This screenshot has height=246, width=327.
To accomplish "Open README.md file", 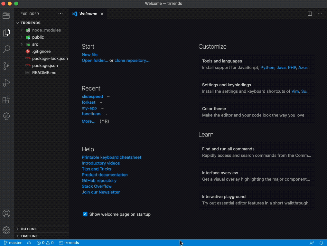I will [42, 73].
